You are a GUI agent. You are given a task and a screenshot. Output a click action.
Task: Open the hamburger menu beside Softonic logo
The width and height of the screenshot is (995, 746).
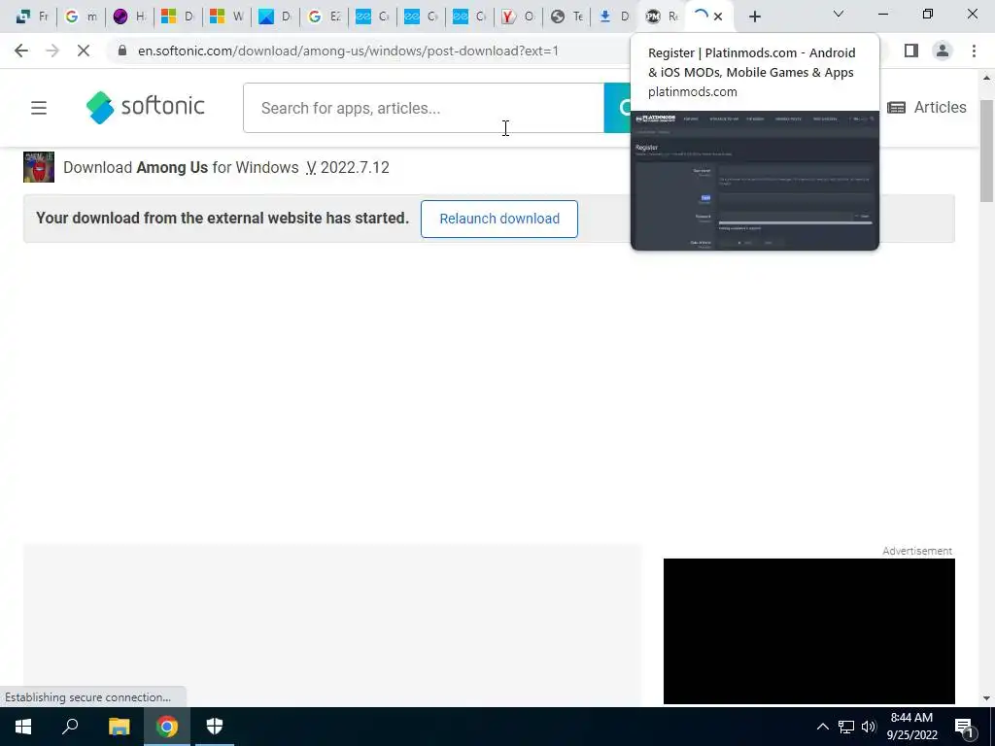[39, 108]
